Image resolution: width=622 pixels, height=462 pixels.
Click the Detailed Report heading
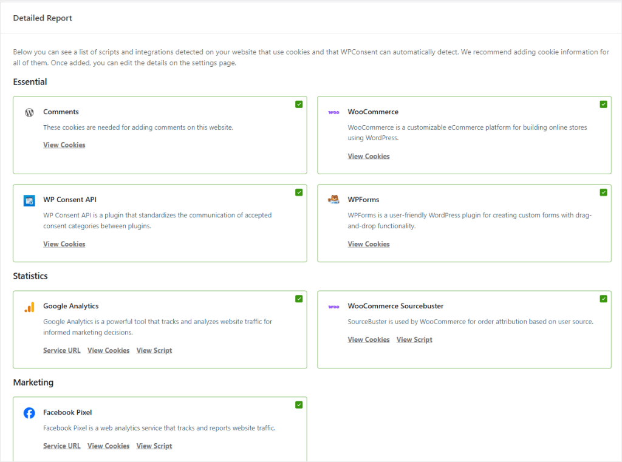pyautogui.click(x=43, y=18)
